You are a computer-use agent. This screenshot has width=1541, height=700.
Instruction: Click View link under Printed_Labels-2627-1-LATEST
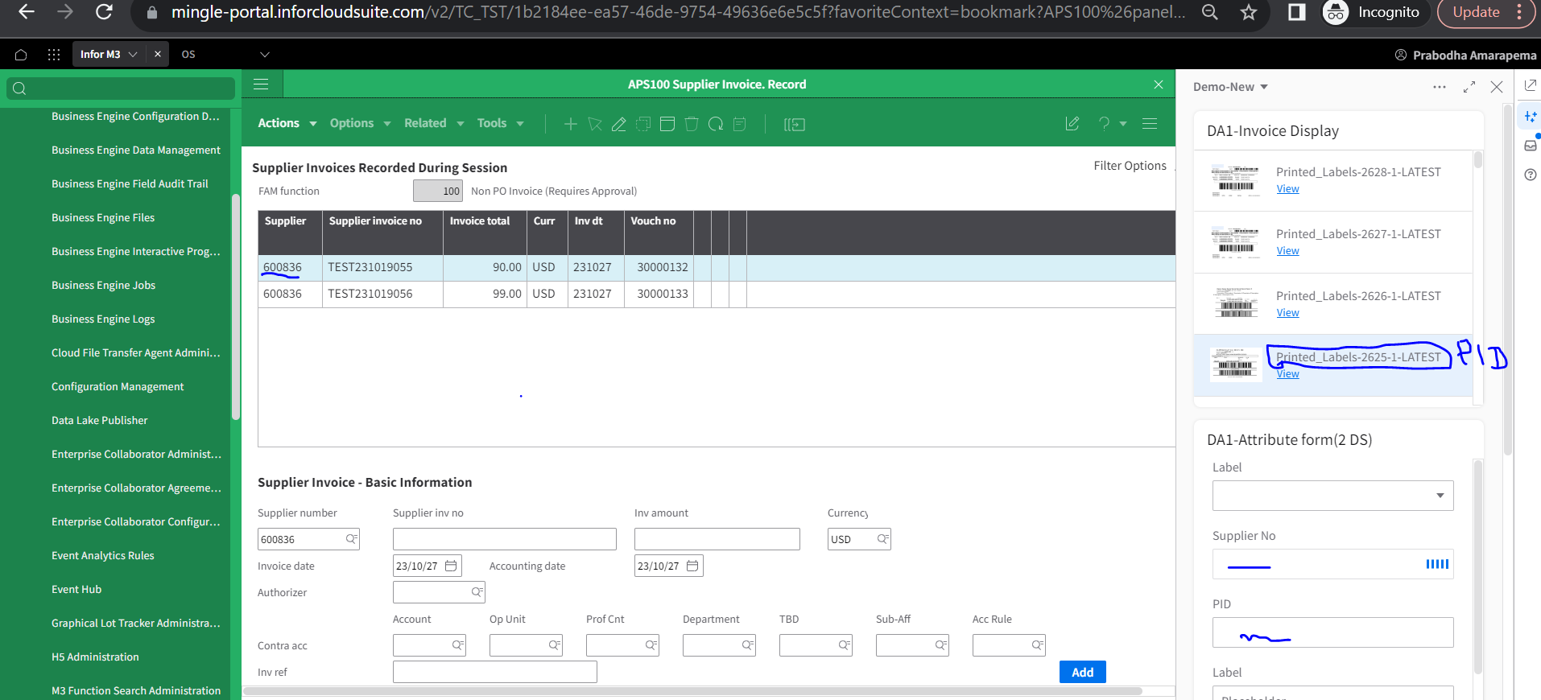(1287, 251)
